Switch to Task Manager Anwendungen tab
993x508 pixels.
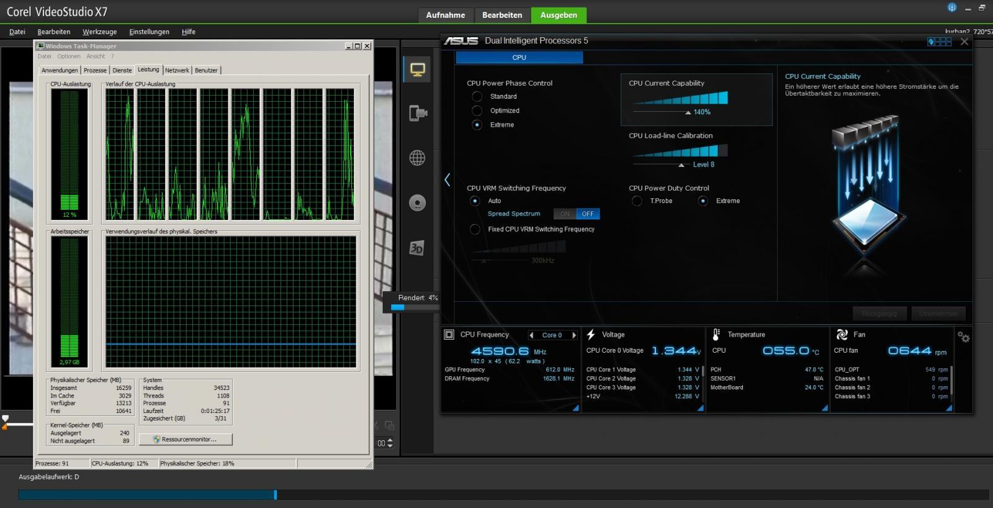point(60,70)
